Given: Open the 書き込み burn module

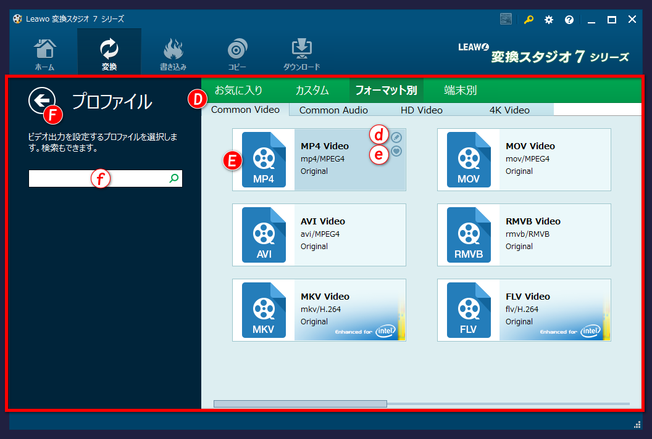Looking at the screenshot, I should click(x=173, y=54).
